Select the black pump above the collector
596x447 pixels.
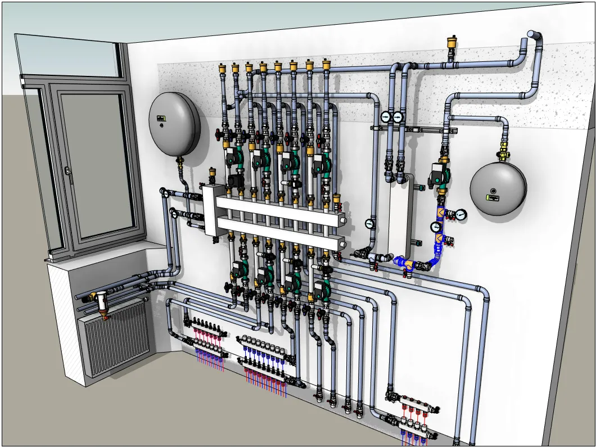point(234,181)
